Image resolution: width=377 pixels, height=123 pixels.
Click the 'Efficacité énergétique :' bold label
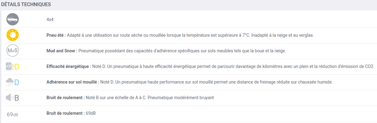[x=68, y=66]
